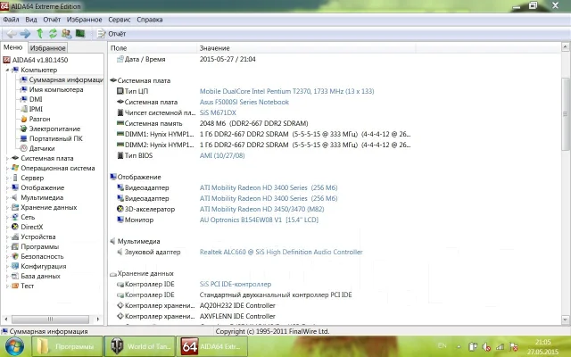Open the Файл menu

tap(11, 20)
